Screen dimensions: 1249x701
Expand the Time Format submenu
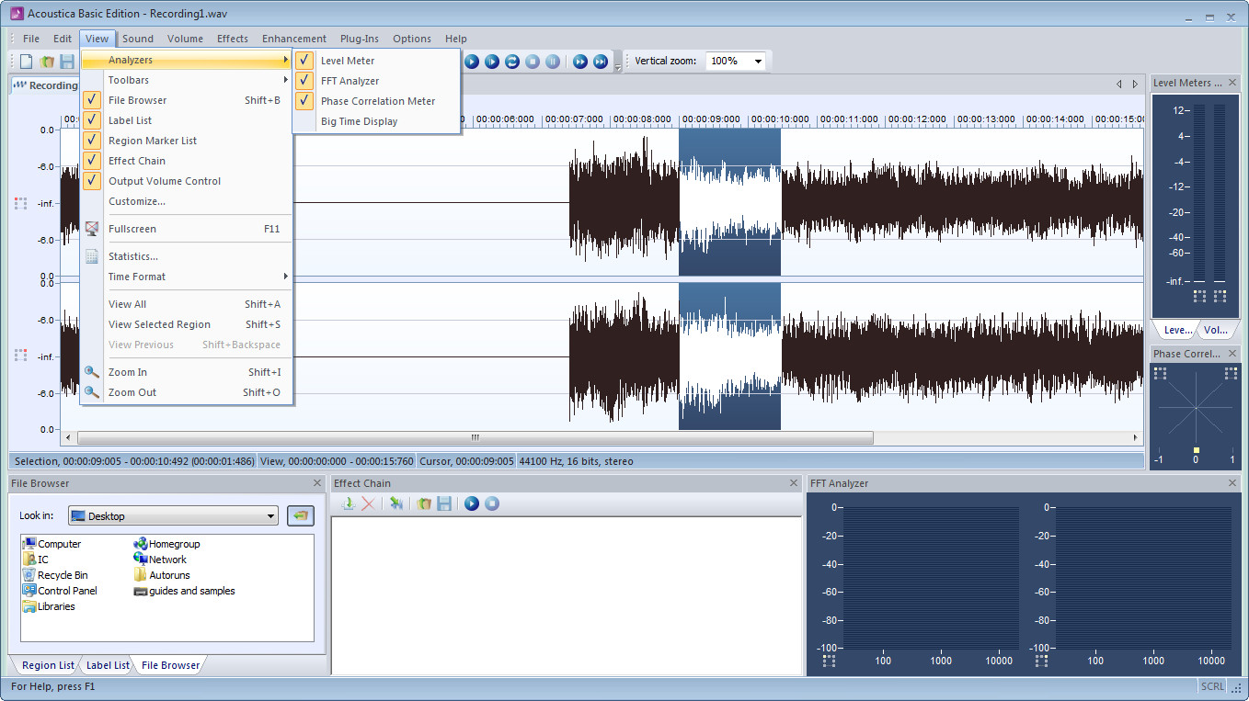coord(187,277)
